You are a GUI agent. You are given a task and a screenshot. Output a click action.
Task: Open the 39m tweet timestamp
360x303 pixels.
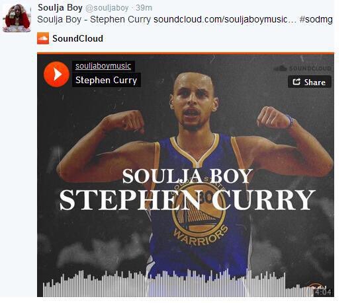(144, 8)
